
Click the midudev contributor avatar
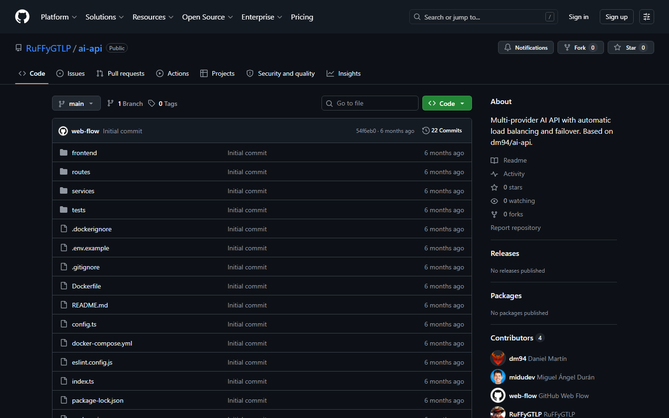coord(498,377)
